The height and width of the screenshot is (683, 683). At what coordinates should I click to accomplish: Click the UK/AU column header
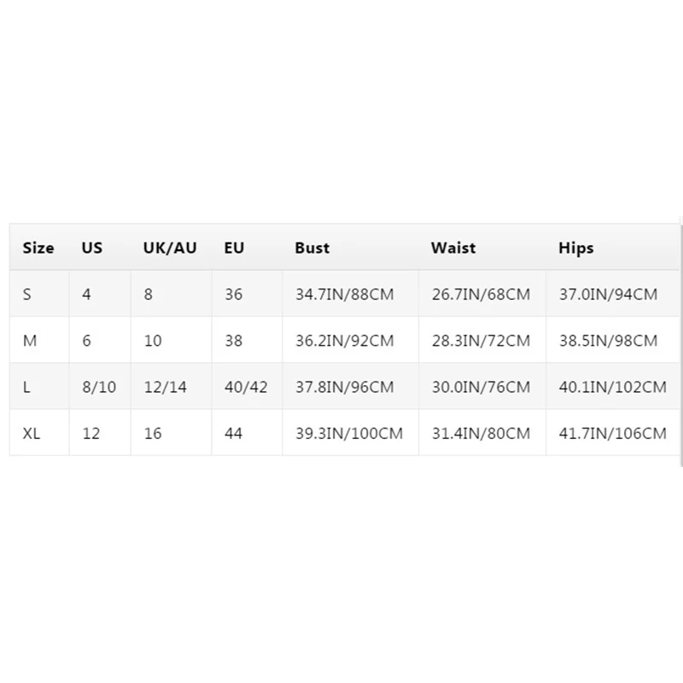(170, 248)
